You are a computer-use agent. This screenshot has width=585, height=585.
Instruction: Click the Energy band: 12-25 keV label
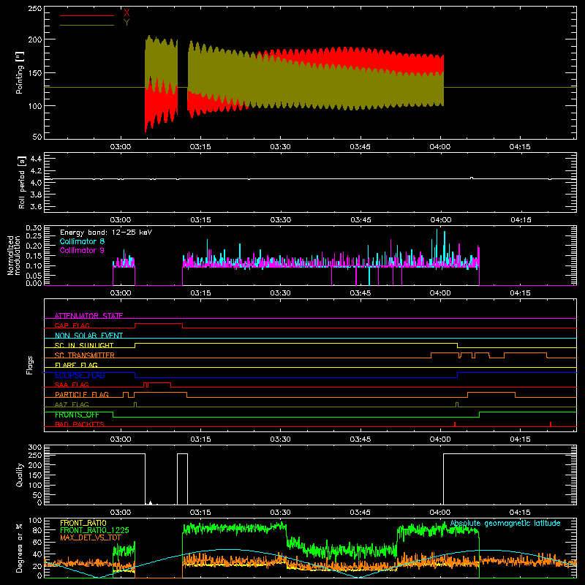[106, 233]
